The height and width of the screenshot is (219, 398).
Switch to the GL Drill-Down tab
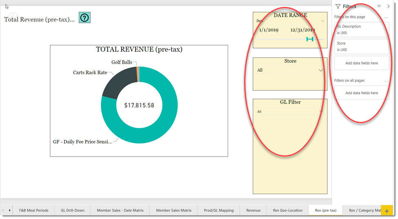(x=73, y=210)
